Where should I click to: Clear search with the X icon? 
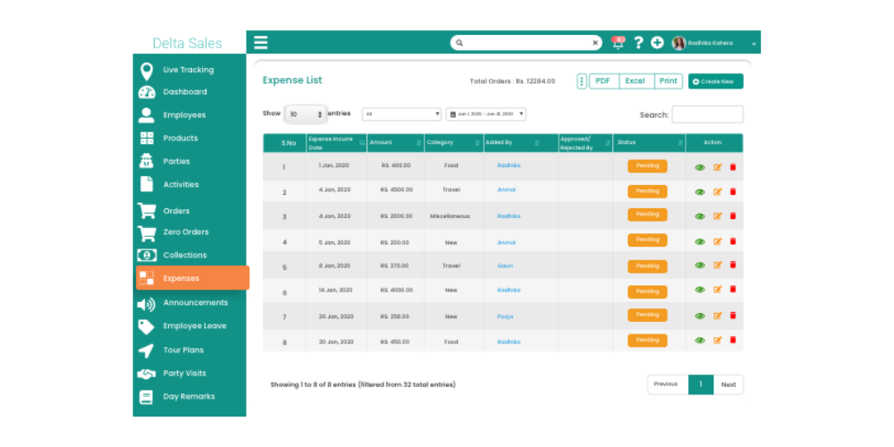pos(595,43)
